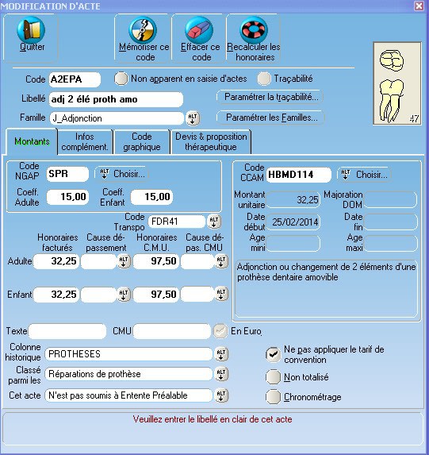This screenshot has height=455, width=429.
Task: Click the tooth 47 illustration
Action: pos(397,83)
